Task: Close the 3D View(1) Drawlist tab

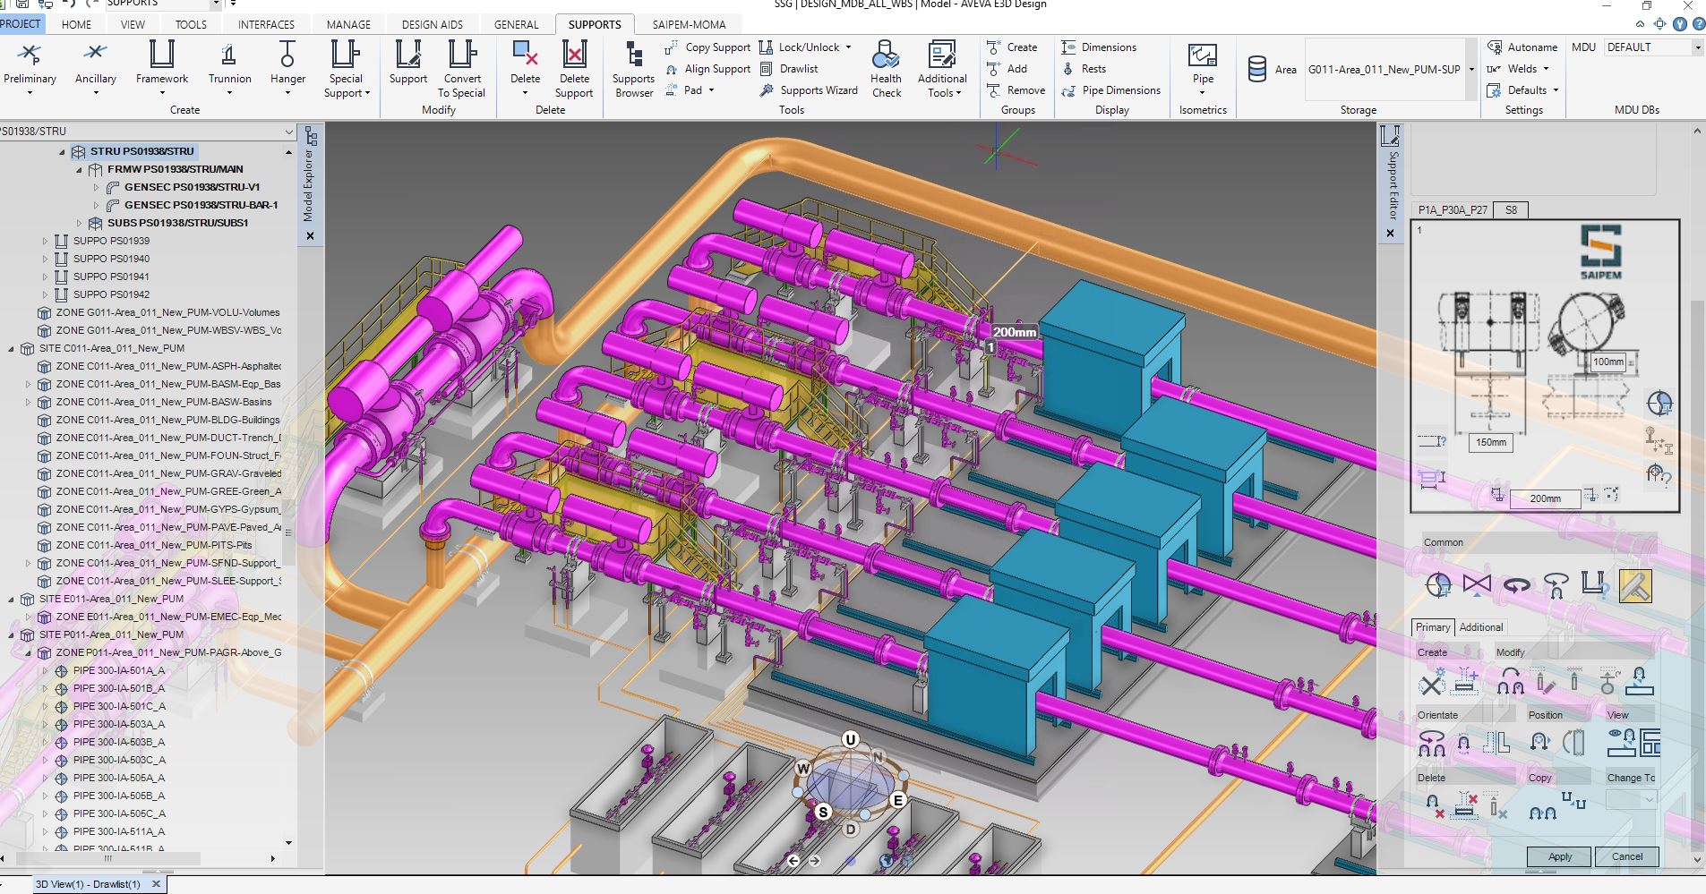Action: click(156, 884)
